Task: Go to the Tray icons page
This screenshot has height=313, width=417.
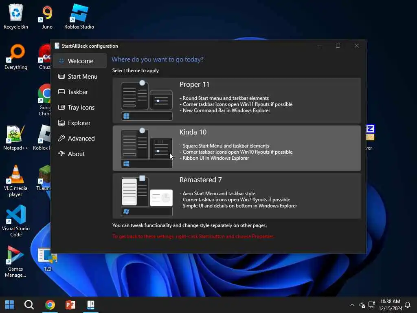Action: coord(80,107)
